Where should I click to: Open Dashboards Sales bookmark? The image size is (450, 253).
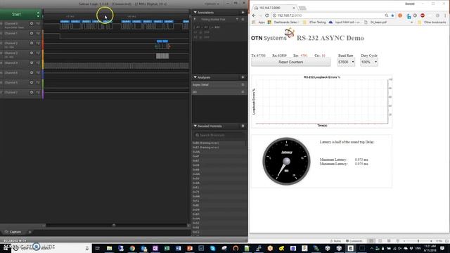click(283, 22)
